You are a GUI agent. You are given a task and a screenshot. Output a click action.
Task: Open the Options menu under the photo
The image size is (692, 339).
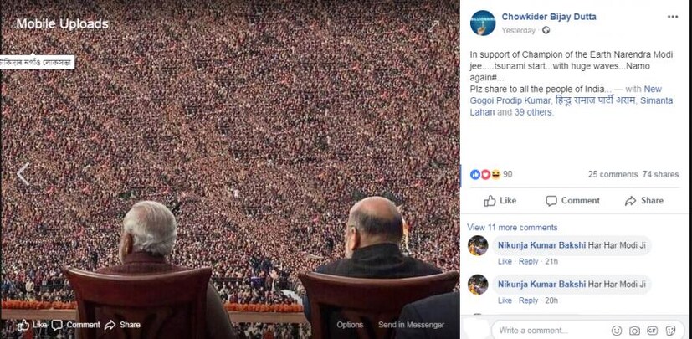(x=350, y=325)
